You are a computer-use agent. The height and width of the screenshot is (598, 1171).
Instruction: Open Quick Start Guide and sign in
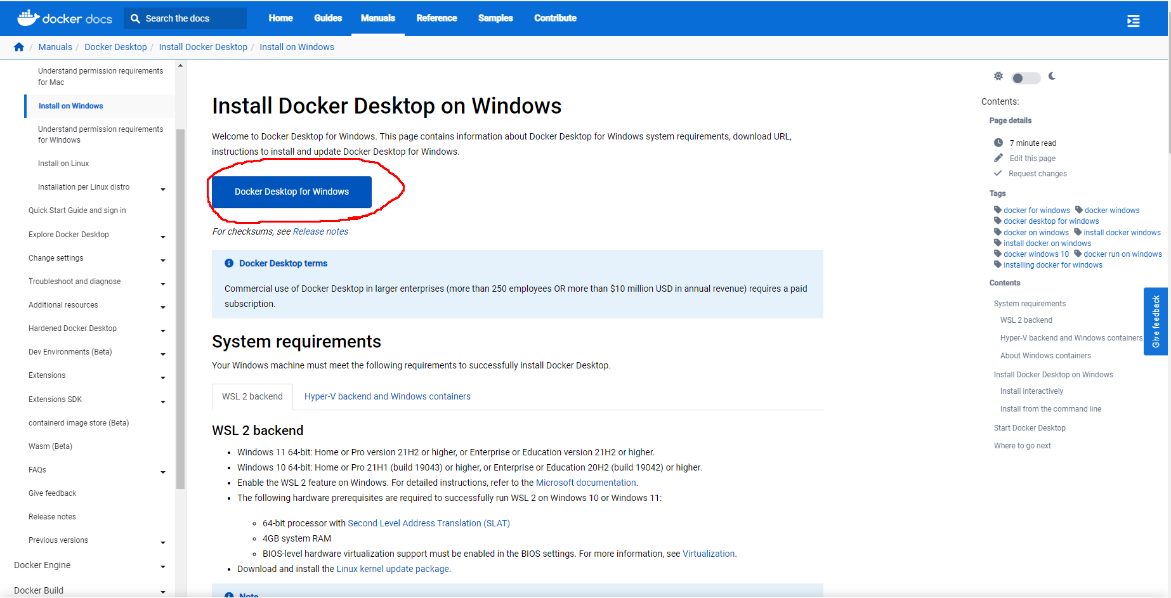pos(77,211)
